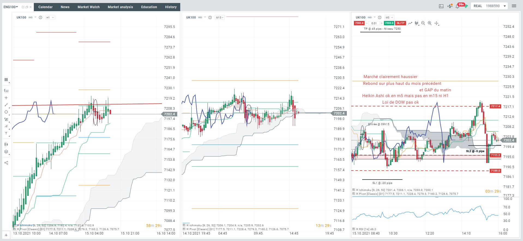Open the hamburger main menu
The width and height of the screenshot is (523, 241).
coord(514,6)
